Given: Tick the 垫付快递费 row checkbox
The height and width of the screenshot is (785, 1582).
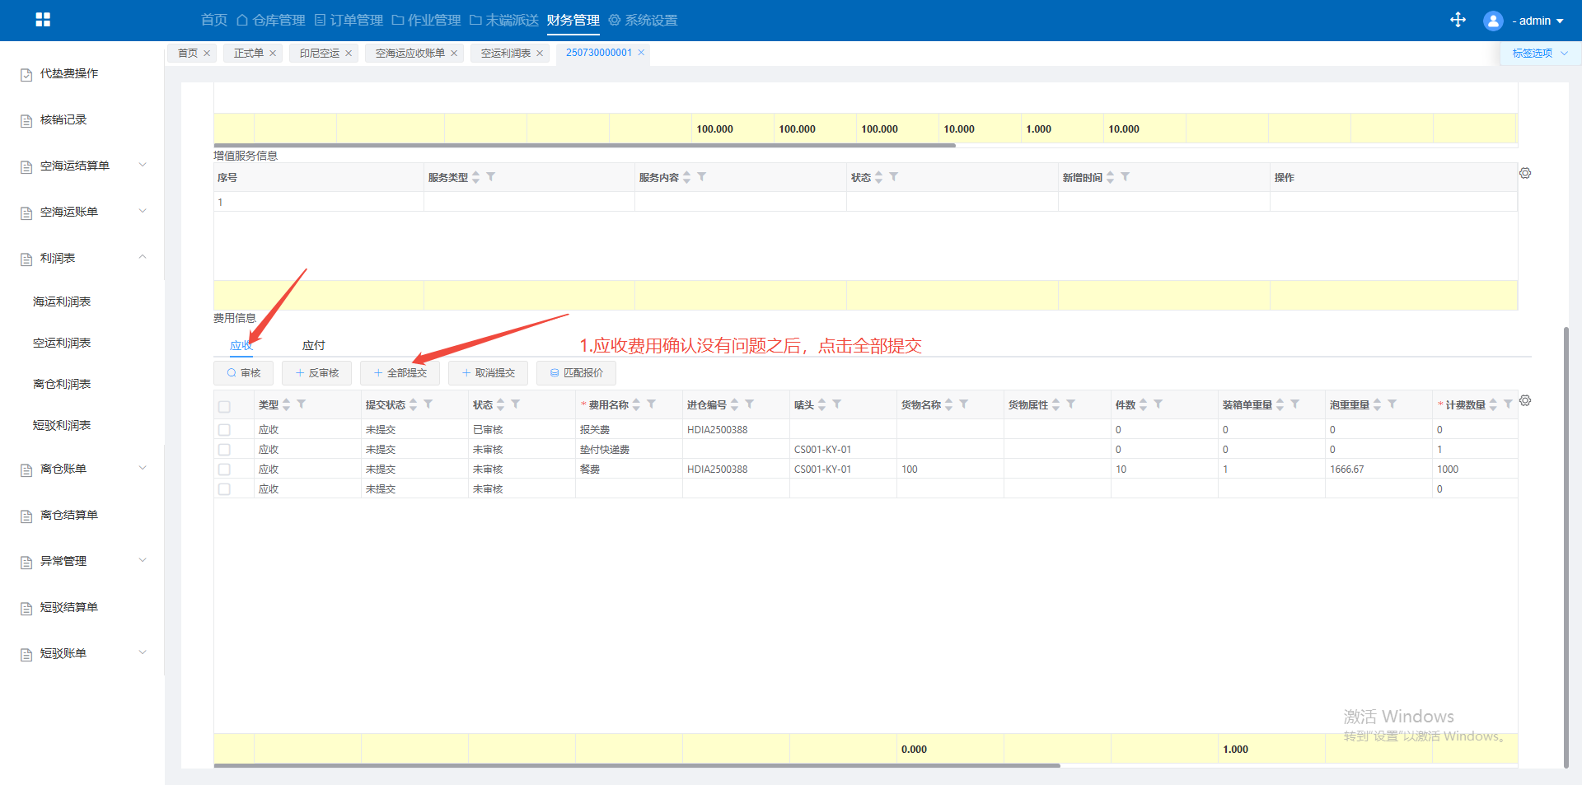Looking at the screenshot, I should coord(224,450).
